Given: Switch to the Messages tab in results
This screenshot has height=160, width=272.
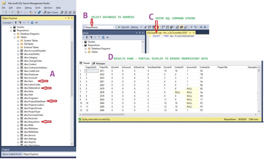Looking at the screenshot, I should [x=99, y=63].
